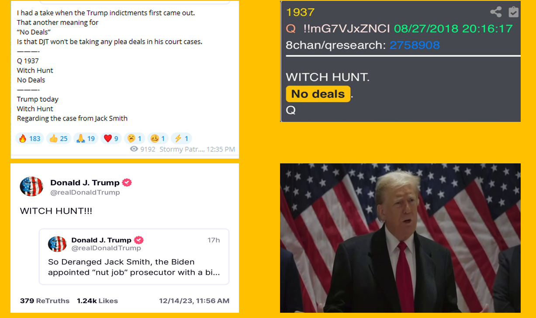Click the yawning face reaction
Viewport: 536px width, 318px height.
[x=135, y=138]
